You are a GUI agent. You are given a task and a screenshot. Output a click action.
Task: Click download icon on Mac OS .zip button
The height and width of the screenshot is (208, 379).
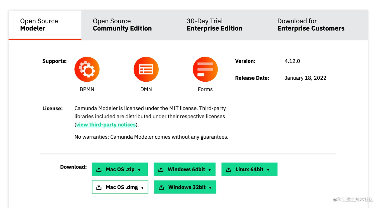pos(99,170)
